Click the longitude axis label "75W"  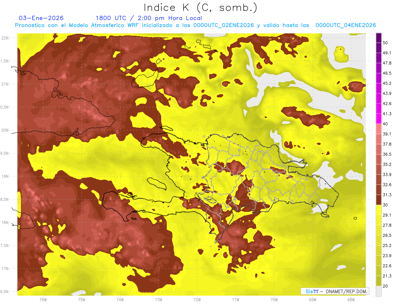pyautogui.click(x=81, y=299)
